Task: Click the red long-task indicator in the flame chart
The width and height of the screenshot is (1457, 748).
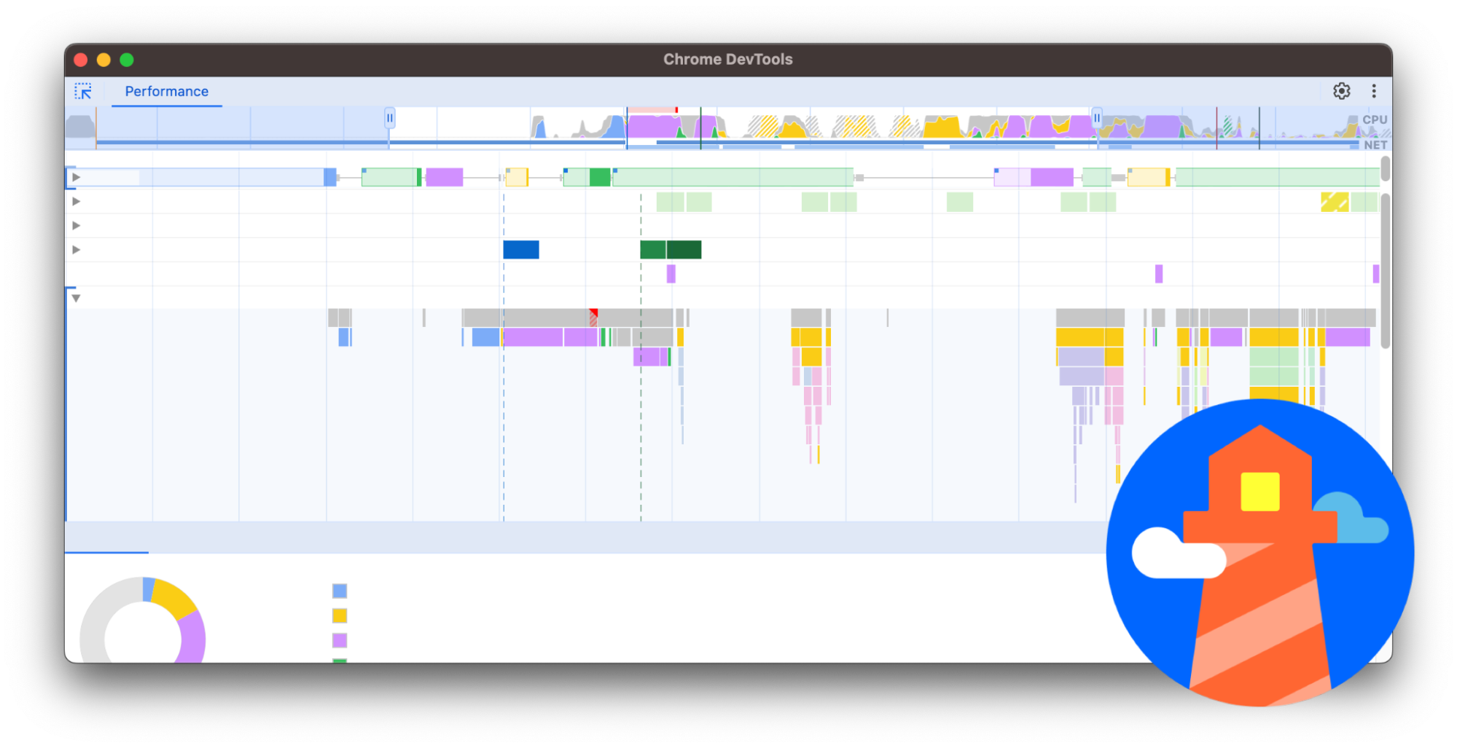Action: coord(593,313)
